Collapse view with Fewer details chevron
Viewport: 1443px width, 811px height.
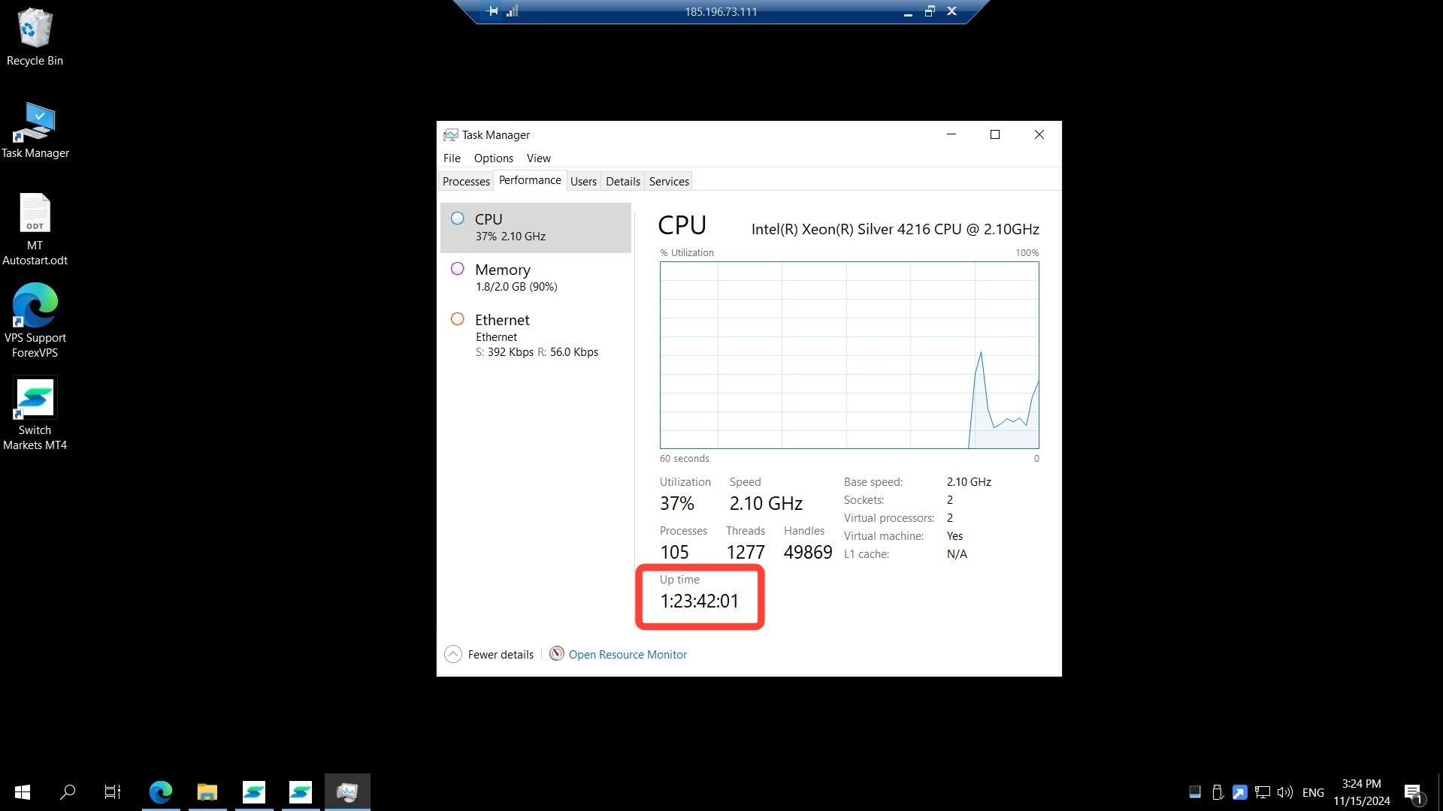coord(453,654)
